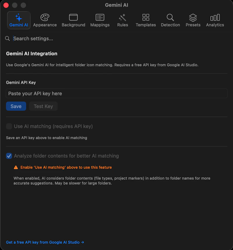Open the Appearance palette tab
Viewport: 233px width, 250px height.
[x=45, y=20]
